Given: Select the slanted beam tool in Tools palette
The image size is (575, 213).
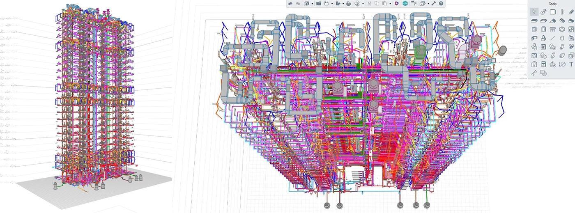Looking at the screenshot, I should (x=571, y=12).
